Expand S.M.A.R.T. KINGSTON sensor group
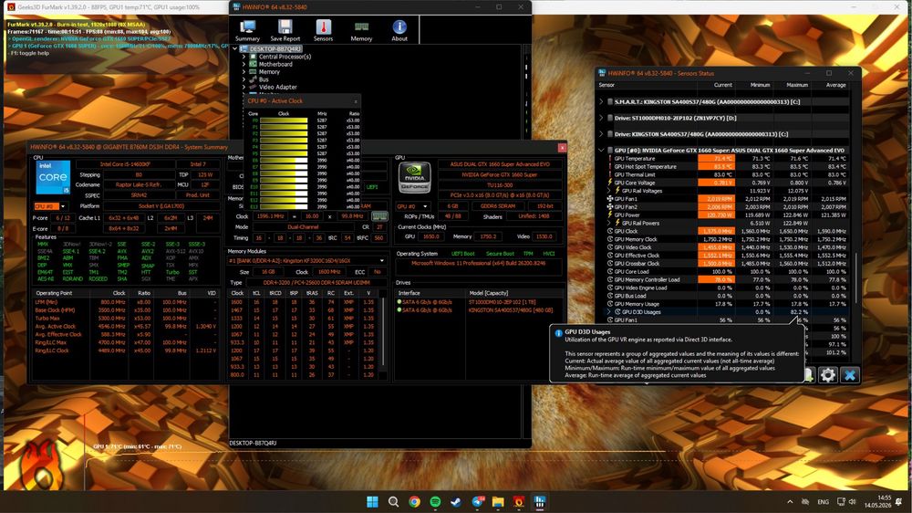The height and width of the screenshot is (513, 912). [x=601, y=101]
